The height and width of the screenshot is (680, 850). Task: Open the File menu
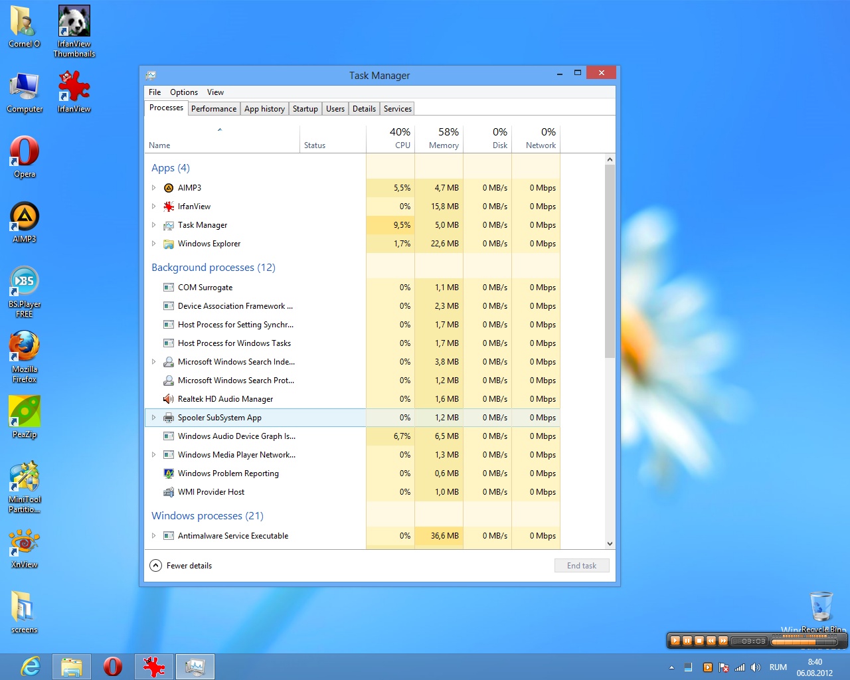[x=155, y=92]
